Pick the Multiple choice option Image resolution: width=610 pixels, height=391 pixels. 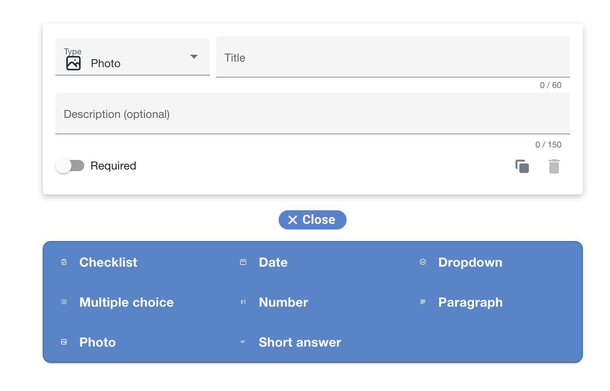pyautogui.click(x=126, y=302)
